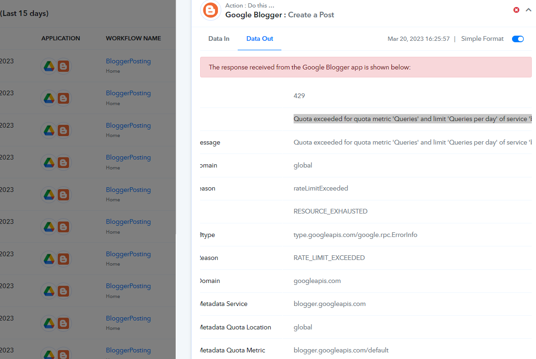This screenshot has height=359, width=536.
Task: Click the Blogger icon in the third history row
Action: 63,130
